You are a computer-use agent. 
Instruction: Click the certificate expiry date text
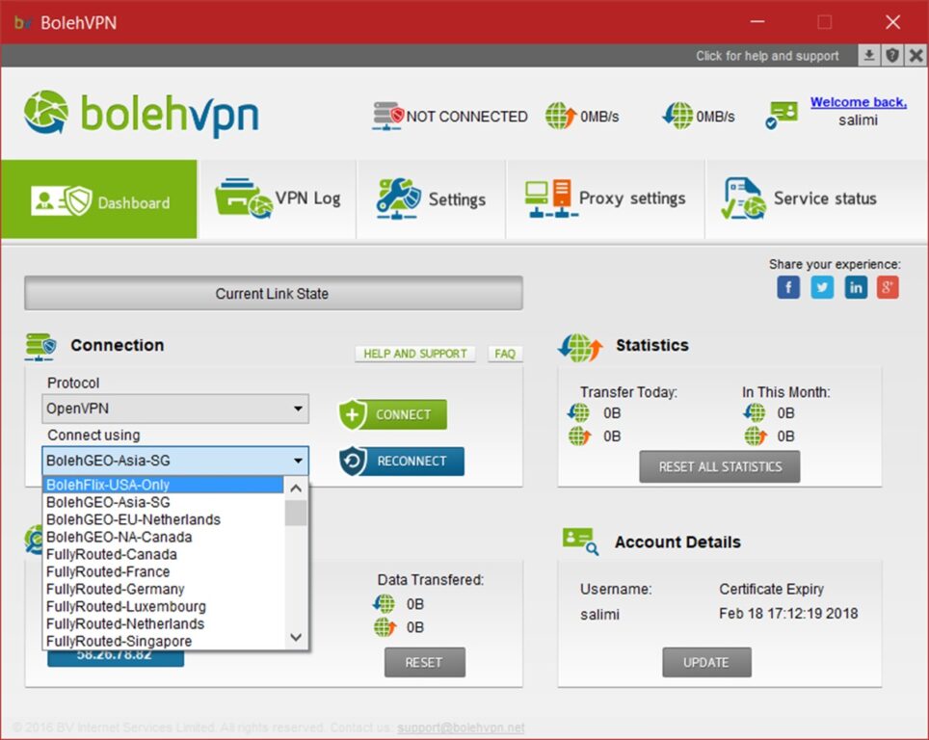pos(788,613)
